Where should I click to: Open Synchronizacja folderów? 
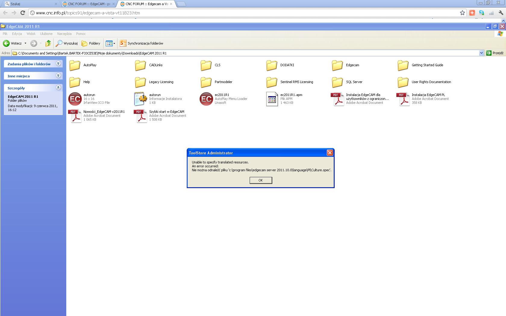coord(141,43)
